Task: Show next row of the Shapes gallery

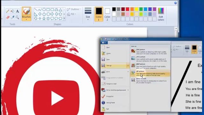Action: (x=64, y=14)
